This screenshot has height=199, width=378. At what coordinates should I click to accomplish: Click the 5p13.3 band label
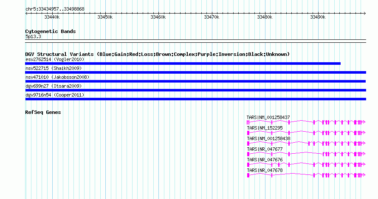point(33,36)
